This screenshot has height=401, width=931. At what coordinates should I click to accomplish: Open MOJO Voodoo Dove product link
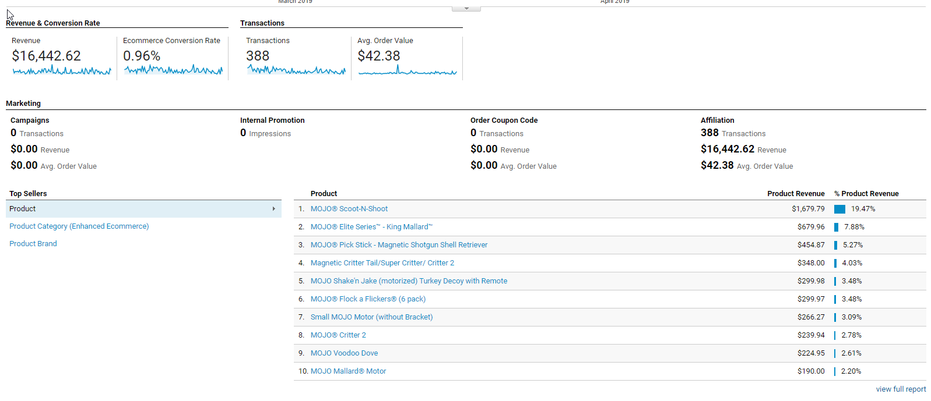(344, 353)
